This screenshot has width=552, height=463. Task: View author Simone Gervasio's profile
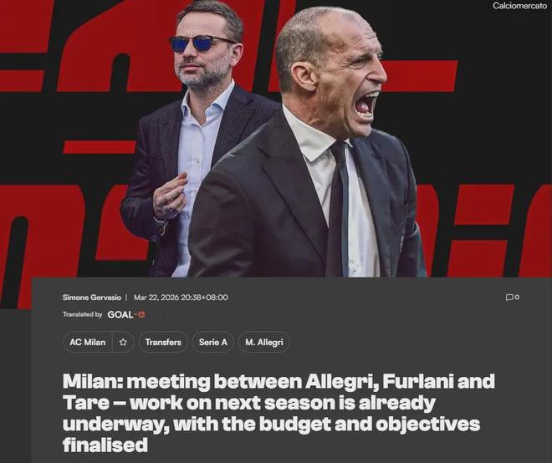pos(91,298)
